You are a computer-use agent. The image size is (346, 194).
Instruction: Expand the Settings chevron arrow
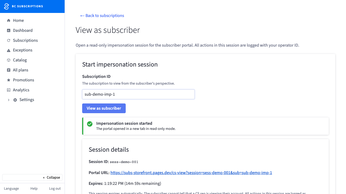[9, 100]
